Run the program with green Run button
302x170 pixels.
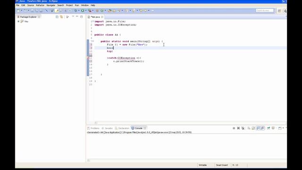[x=83, y=10]
